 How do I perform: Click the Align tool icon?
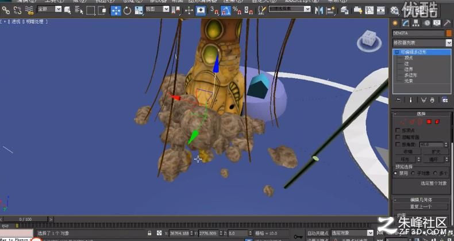point(330,10)
